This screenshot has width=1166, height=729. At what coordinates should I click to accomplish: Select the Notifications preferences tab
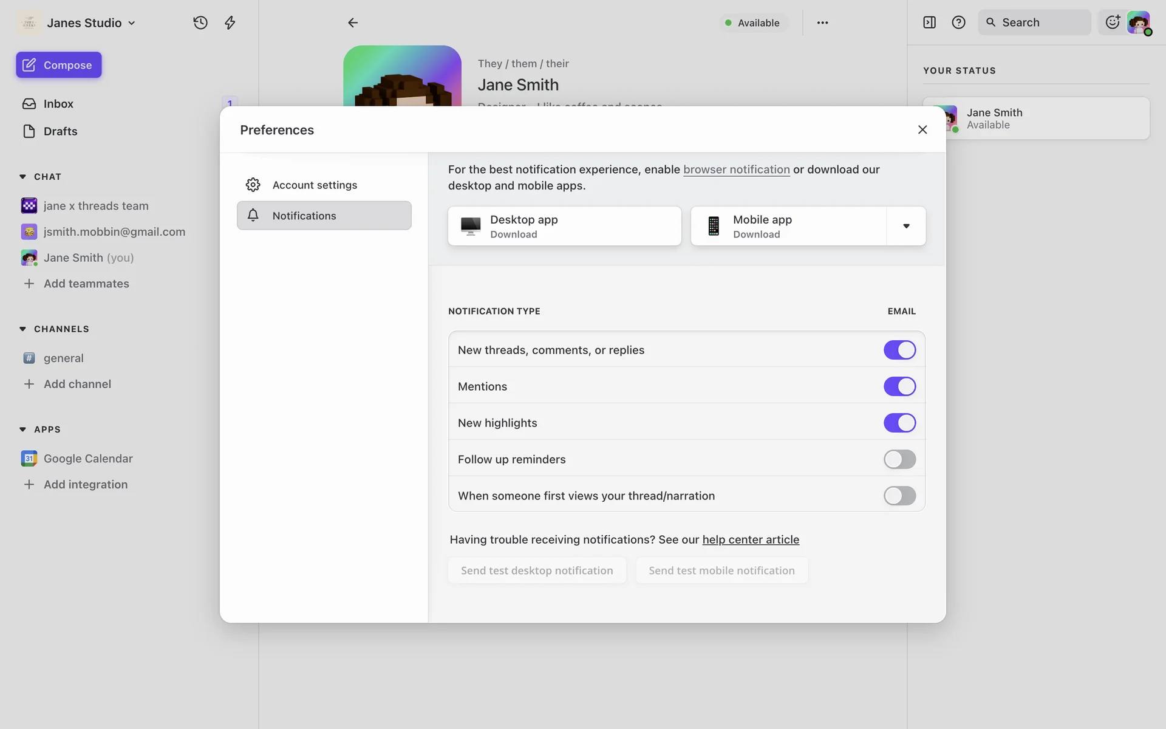[x=324, y=216]
